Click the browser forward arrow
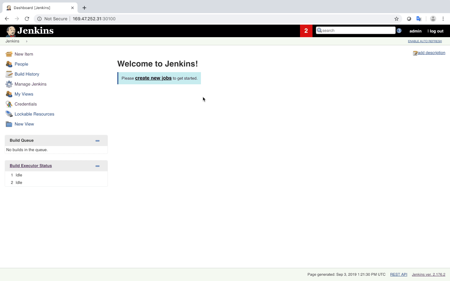Viewport: 450px width, 281px height. tap(17, 19)
